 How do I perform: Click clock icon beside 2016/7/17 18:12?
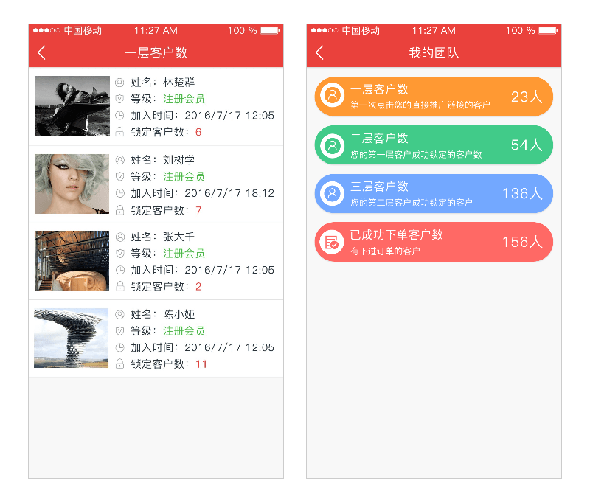pyautogui.click(x=119, y=193)
